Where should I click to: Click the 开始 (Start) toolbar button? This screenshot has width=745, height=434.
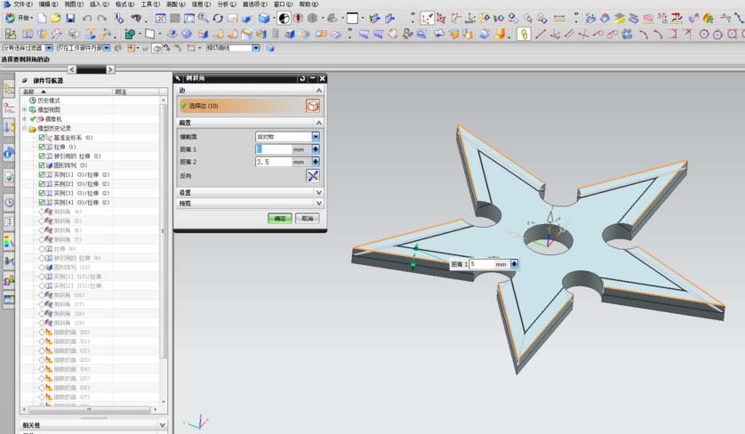[x=20, y=18]
